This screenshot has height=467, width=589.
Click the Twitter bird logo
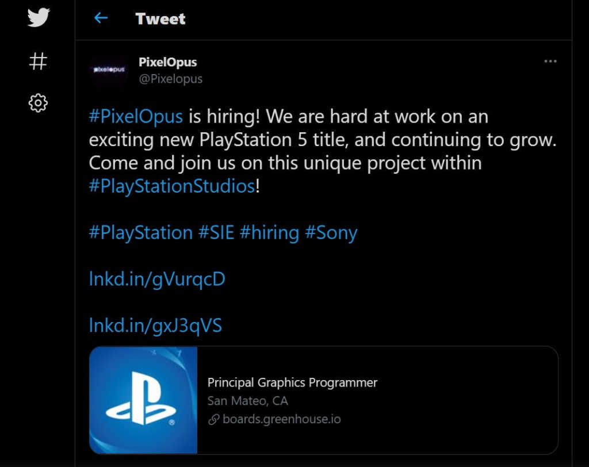tap(39, 17)
